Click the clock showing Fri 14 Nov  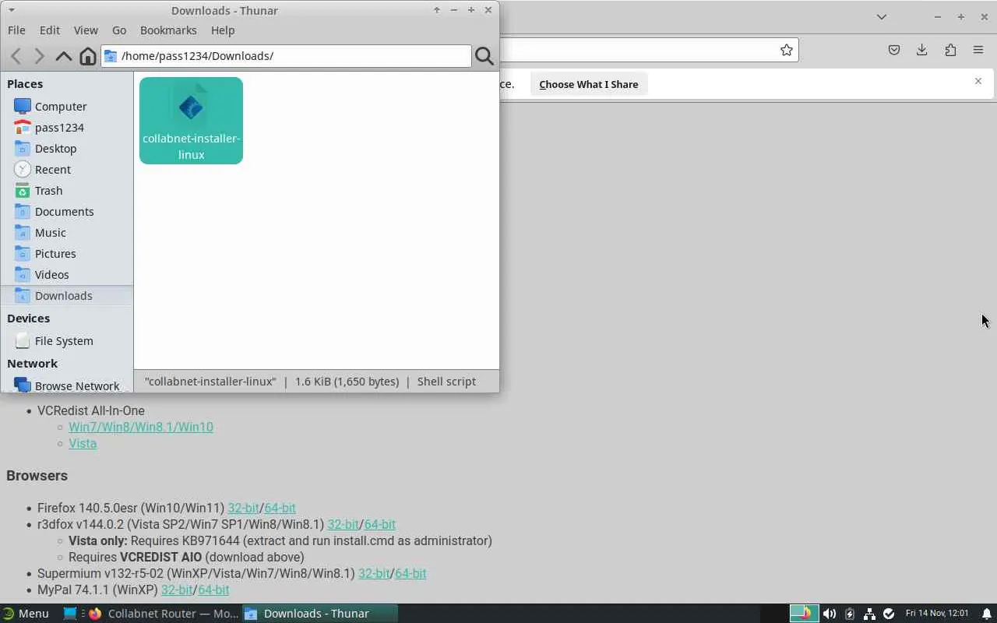pyautogui.click(x=937, y=614)
